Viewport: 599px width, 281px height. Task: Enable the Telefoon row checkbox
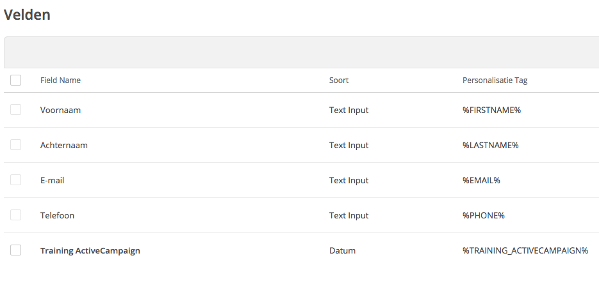pyautogui.click(x=16, y=215)
